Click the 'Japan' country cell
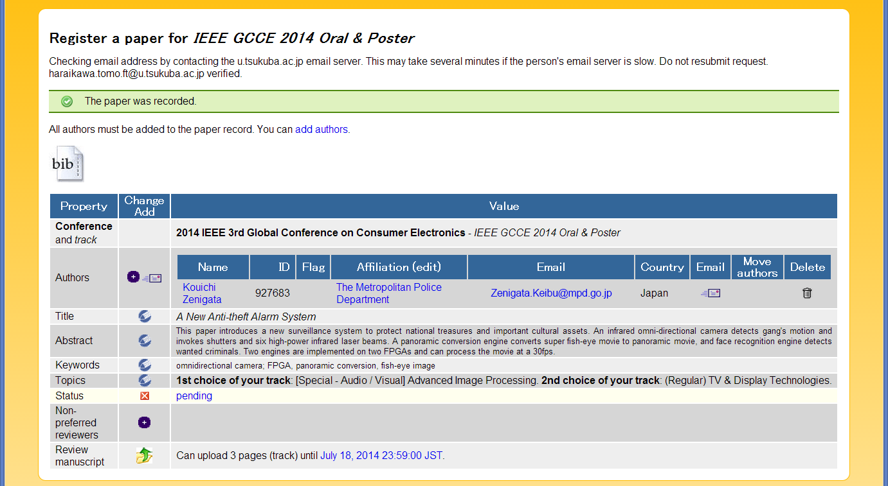The height and width of the screenshot is (486, 888). (654, 293)
